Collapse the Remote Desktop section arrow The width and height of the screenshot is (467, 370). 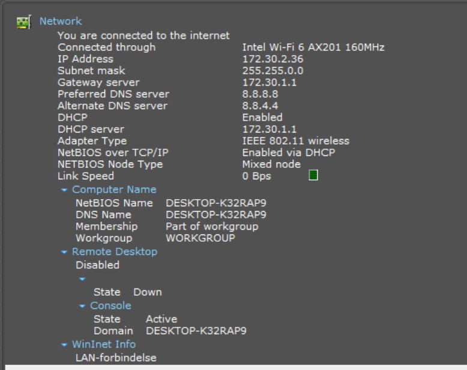(64, 252)
